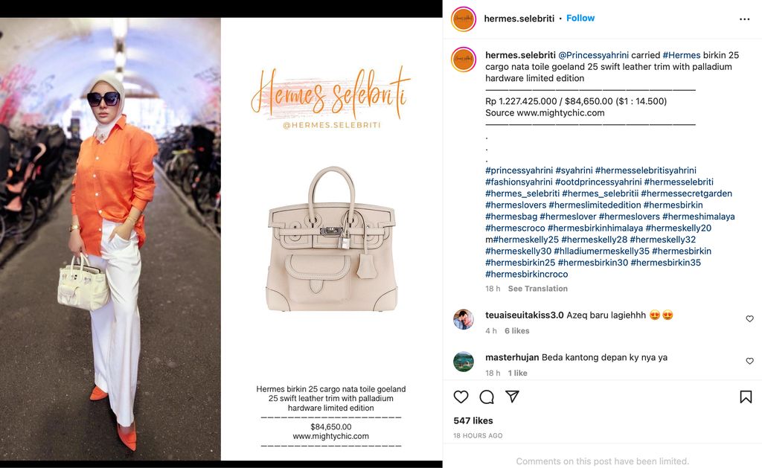Share post using paper plane icon

click(x=512, y=396)
